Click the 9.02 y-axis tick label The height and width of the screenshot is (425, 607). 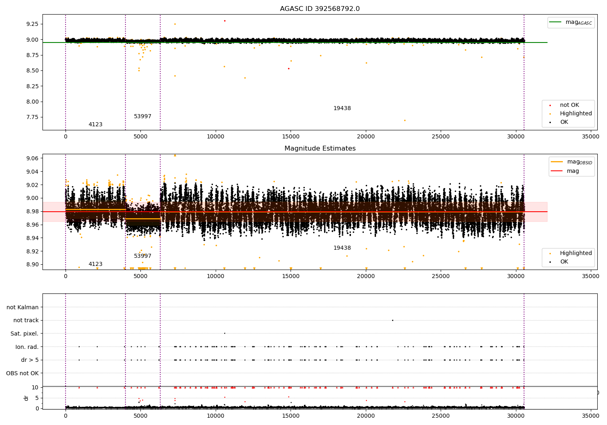tap(32, 185)
